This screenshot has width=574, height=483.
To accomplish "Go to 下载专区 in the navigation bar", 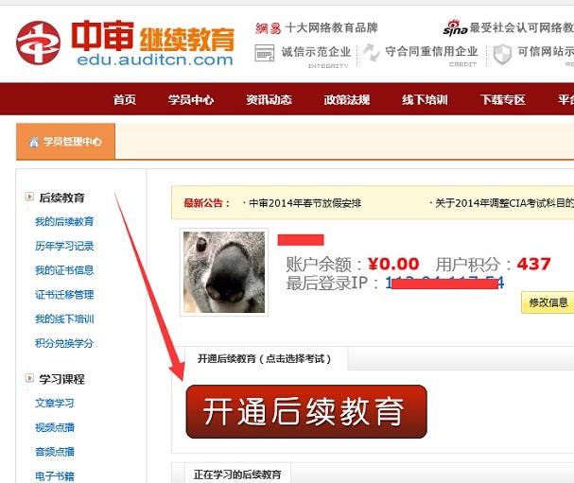I will pos(503,99).
